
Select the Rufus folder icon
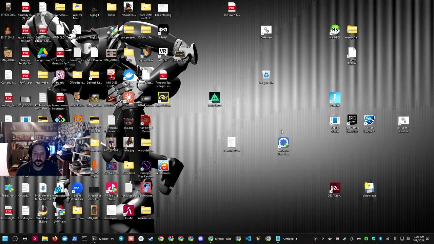pyautogui.click(x=112, y=9)
